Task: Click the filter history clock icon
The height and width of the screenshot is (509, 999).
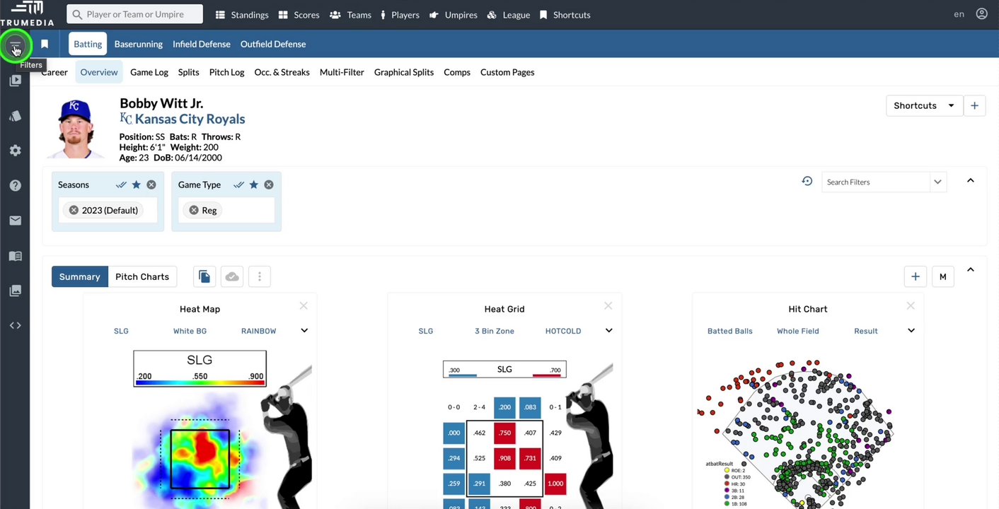Action: click(x=807, y=182)
